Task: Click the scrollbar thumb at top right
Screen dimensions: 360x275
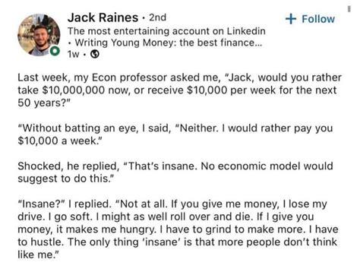Action: pyautogui.click(x=349, y=9)
